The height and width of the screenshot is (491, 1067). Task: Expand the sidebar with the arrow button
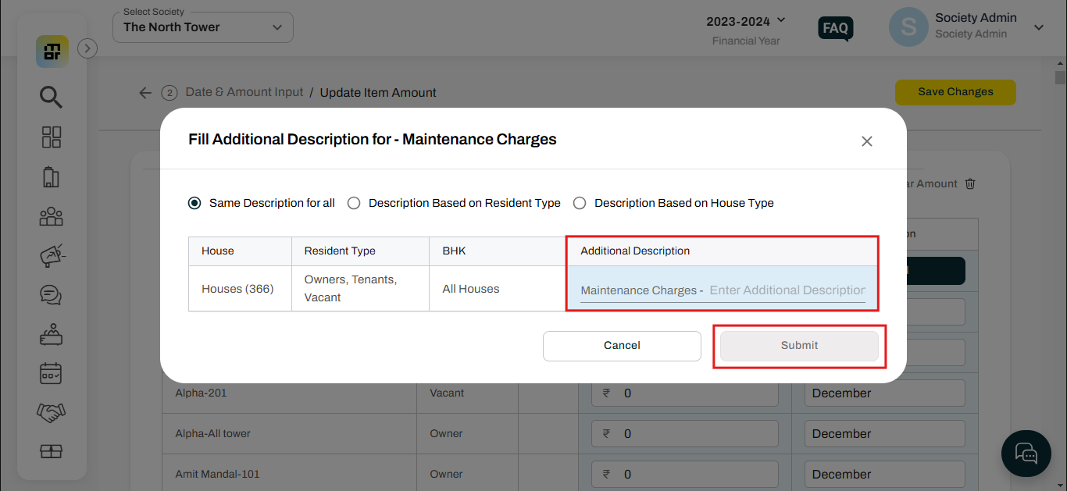coord(87,48)
